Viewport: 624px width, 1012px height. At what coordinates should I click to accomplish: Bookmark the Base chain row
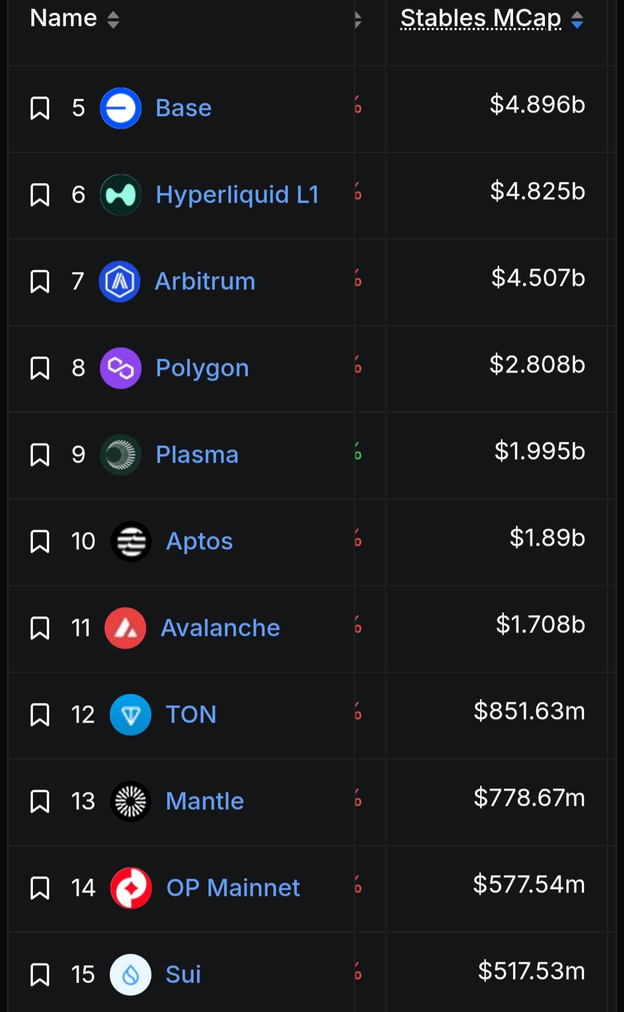tap(40, 108)
